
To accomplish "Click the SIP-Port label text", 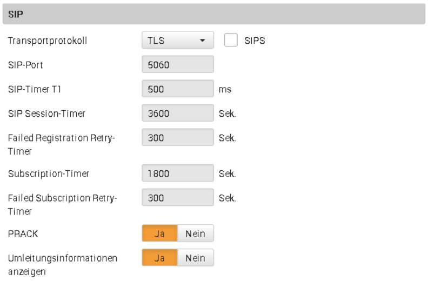I will [x=25, y=65].
